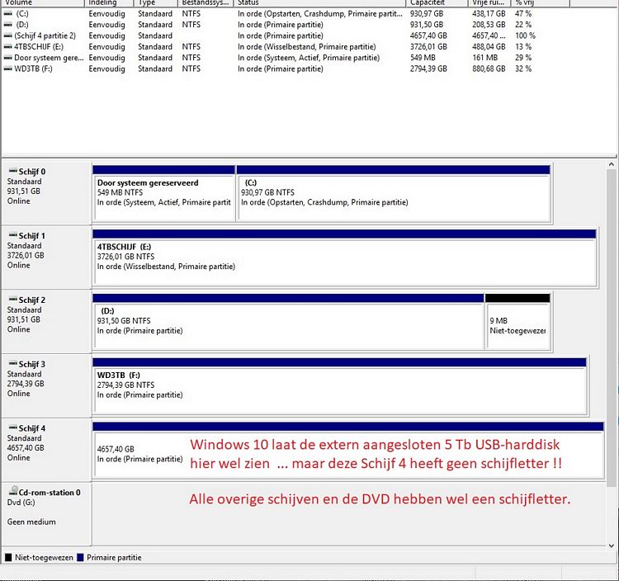Click the Schijf 2 disk icon
The height and width of the screenshot is (581, 619).
click(13, 300)
